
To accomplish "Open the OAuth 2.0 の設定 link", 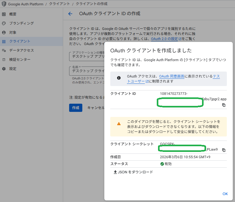I will [x=165, y=39].
